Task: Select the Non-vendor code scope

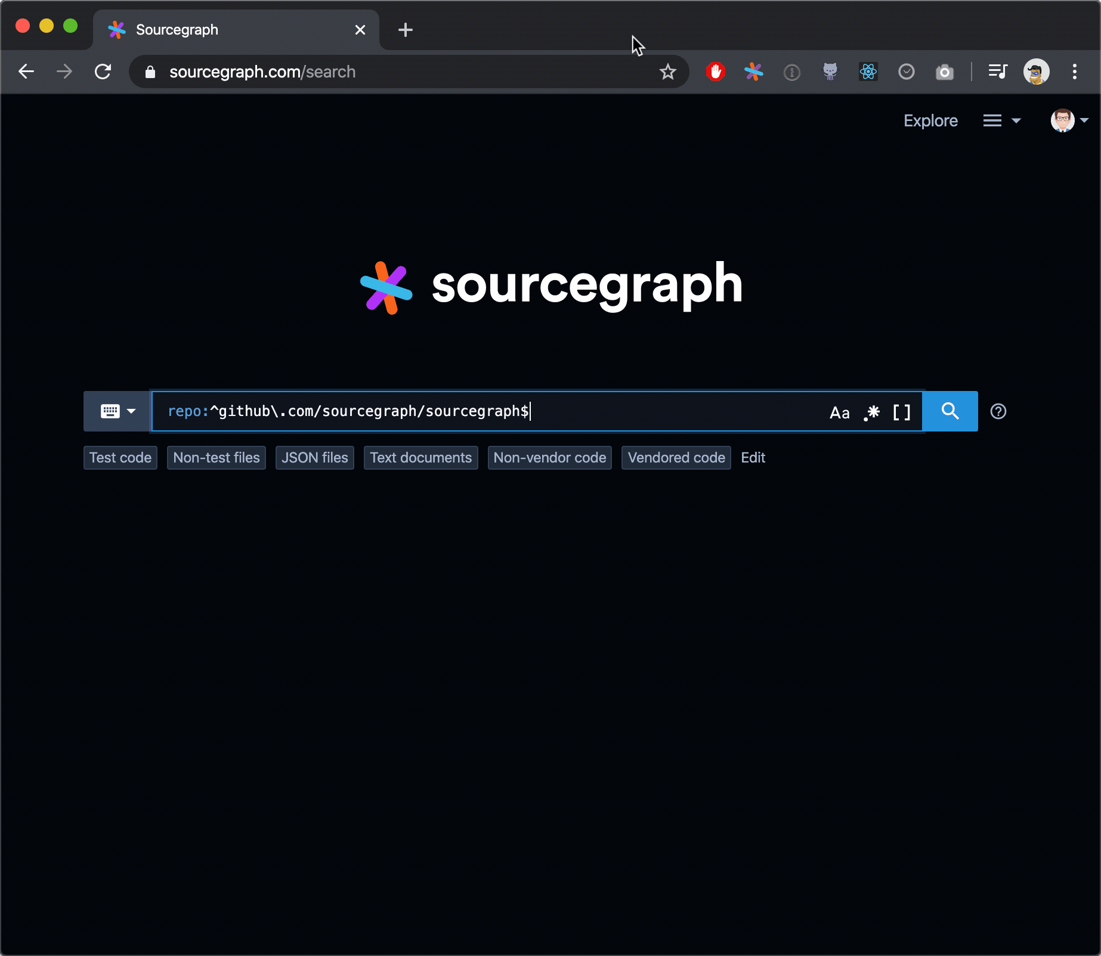Action: [550, 458]
